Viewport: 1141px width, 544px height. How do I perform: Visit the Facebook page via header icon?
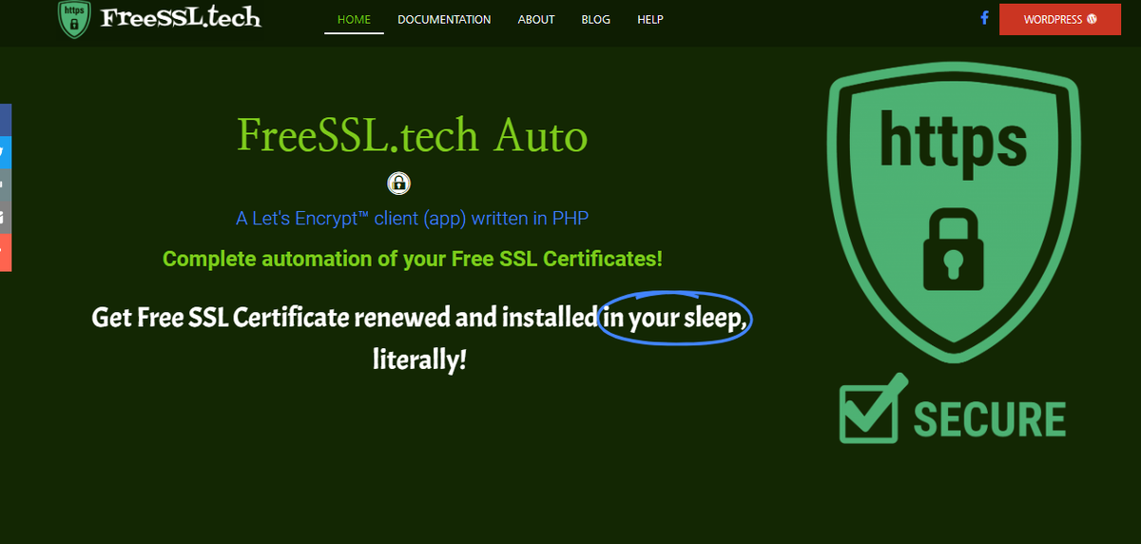[x=984, y=18]
